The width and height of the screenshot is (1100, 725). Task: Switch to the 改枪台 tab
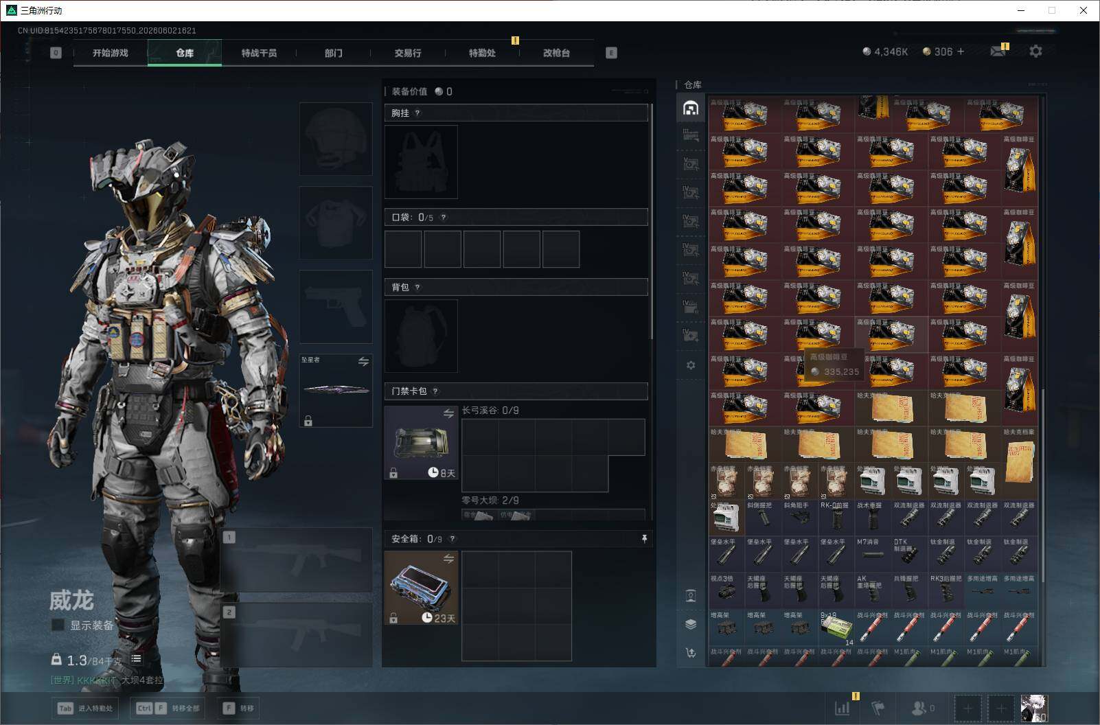click(556, 53)
